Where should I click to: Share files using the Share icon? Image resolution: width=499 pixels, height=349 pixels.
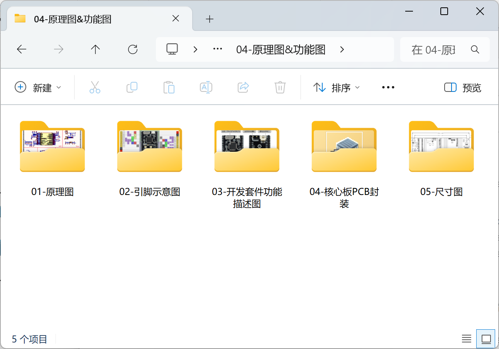(x=243, y=87)
